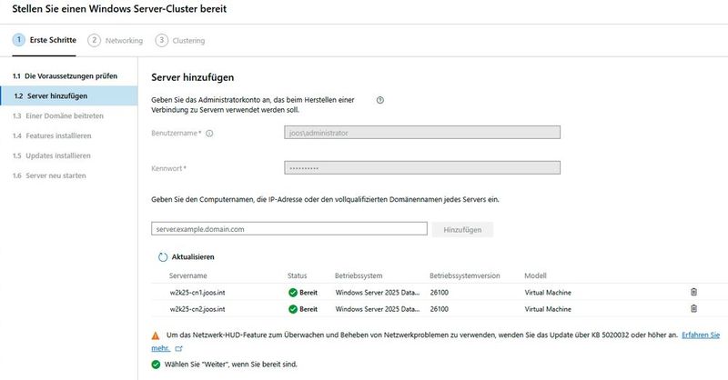Click the step 1 circle number
728x380 pixels.
pos(19,40)
